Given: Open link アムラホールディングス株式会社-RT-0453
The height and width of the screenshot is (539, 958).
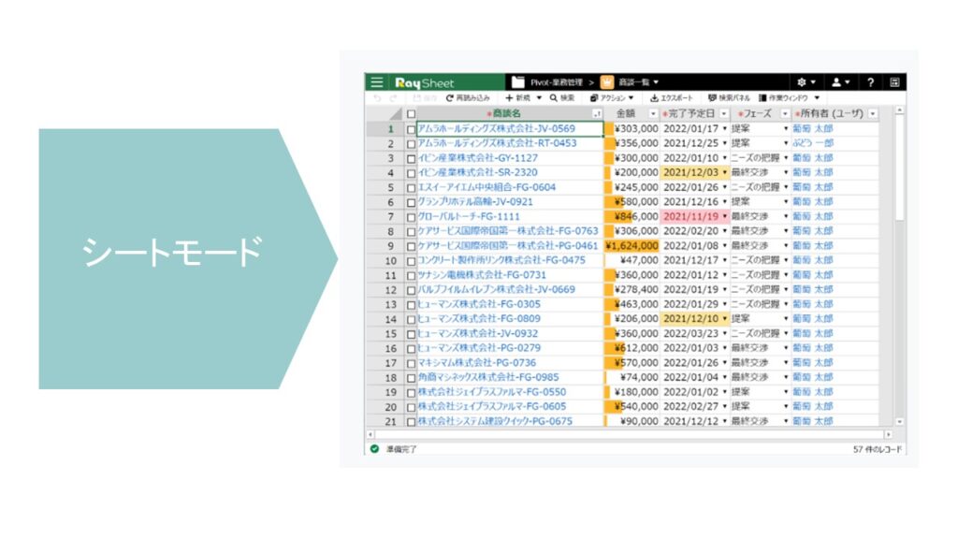Looking at the screenshot, I should click(x=497, y=143).
